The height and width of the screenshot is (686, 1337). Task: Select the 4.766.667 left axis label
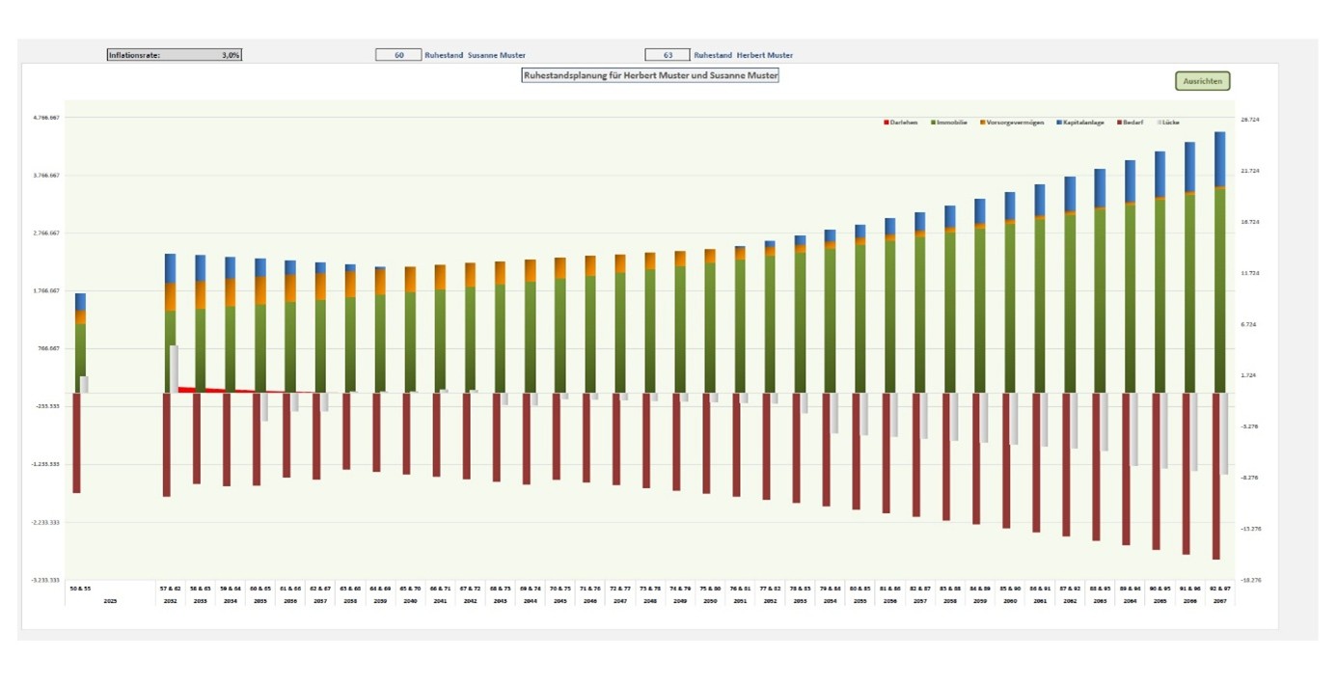(46, 118)
